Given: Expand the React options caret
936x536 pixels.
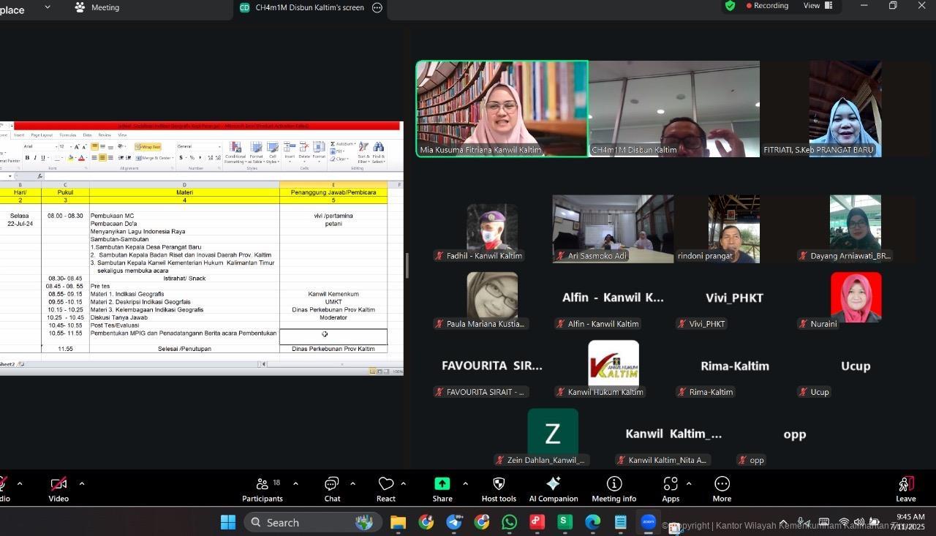Looking at the screenshot, I should point(403,483).
